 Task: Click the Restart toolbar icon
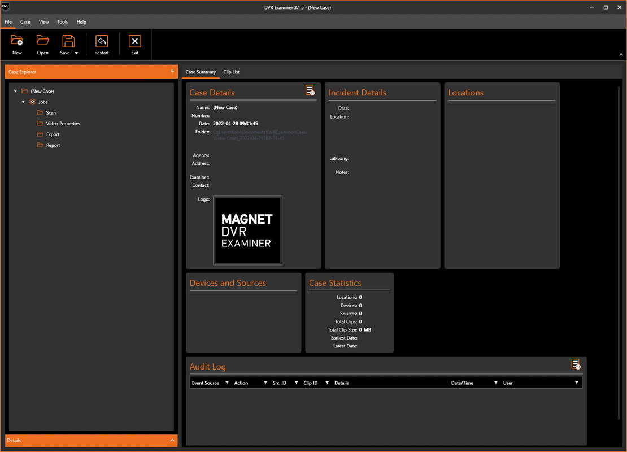click(x=102, y=41)
